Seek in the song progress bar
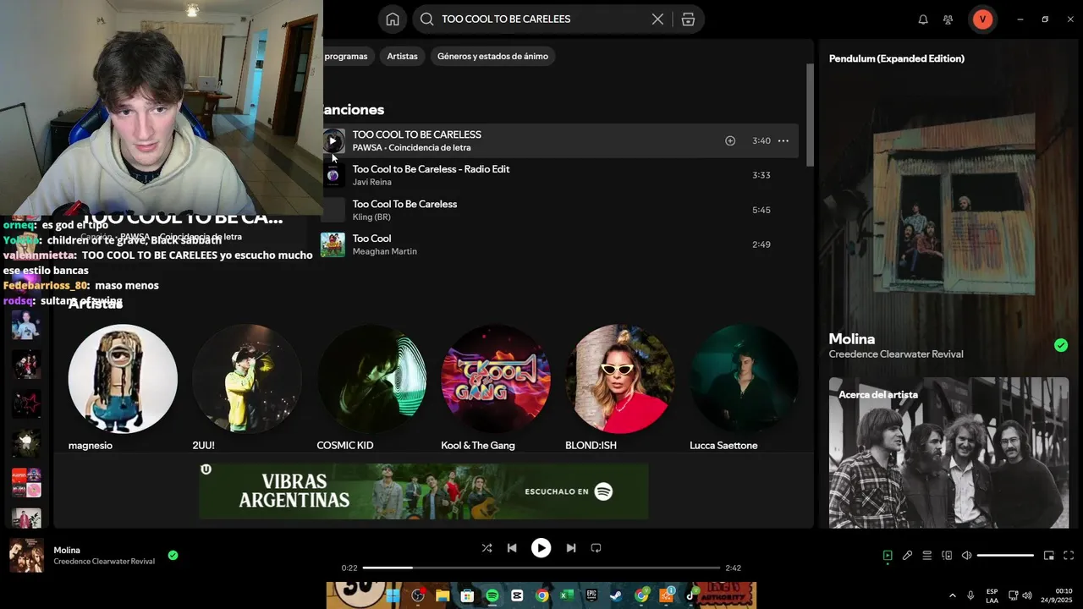This screenshot has height=609, width=1083. (541, 568)
